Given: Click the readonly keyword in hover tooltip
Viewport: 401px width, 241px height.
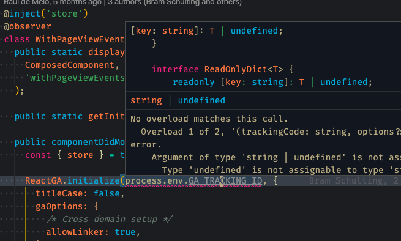Looking at the screenshot, I should point(193,83).
